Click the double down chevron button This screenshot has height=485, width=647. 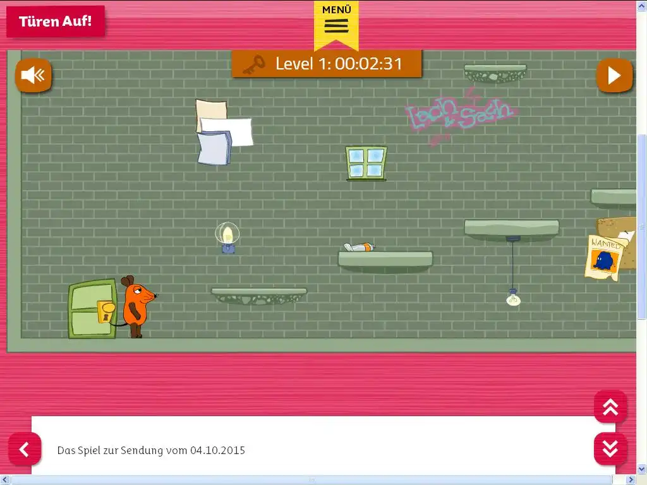pos(610,449)
